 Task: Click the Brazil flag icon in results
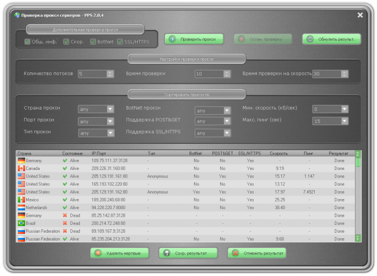tap(22, 223)
